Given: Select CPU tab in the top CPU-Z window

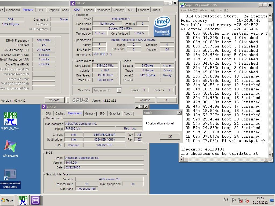Looking at the screenshot, I should (77, 10).
